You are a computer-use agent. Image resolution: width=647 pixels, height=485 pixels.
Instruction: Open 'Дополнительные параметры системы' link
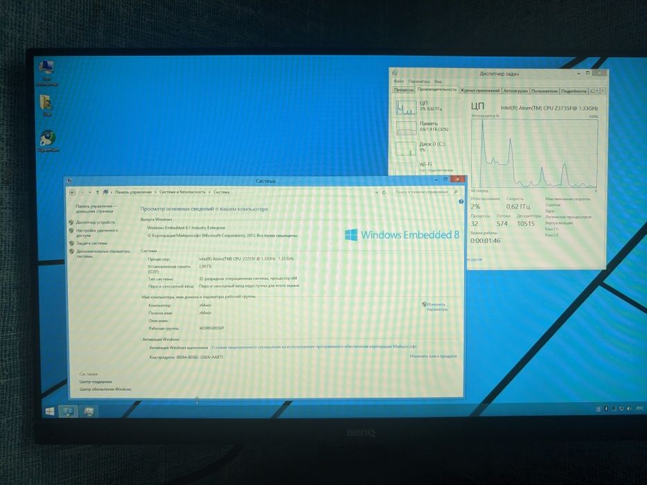coord(103,254)
